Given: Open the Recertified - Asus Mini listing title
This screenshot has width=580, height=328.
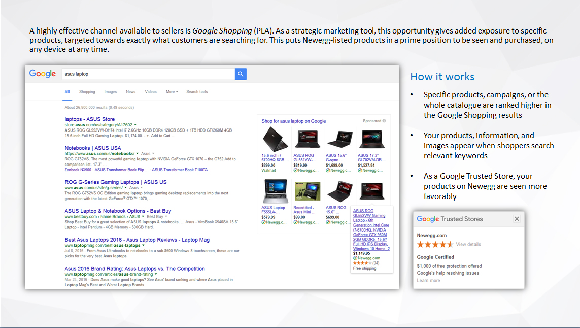Looking at the screenshot, I should (x=304, y=210).
